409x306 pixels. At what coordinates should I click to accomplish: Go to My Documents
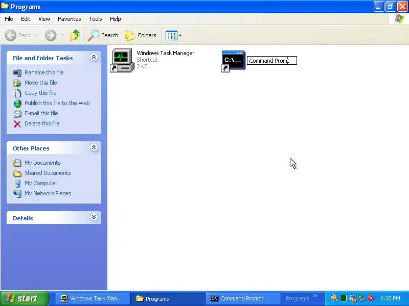[42, 163]
